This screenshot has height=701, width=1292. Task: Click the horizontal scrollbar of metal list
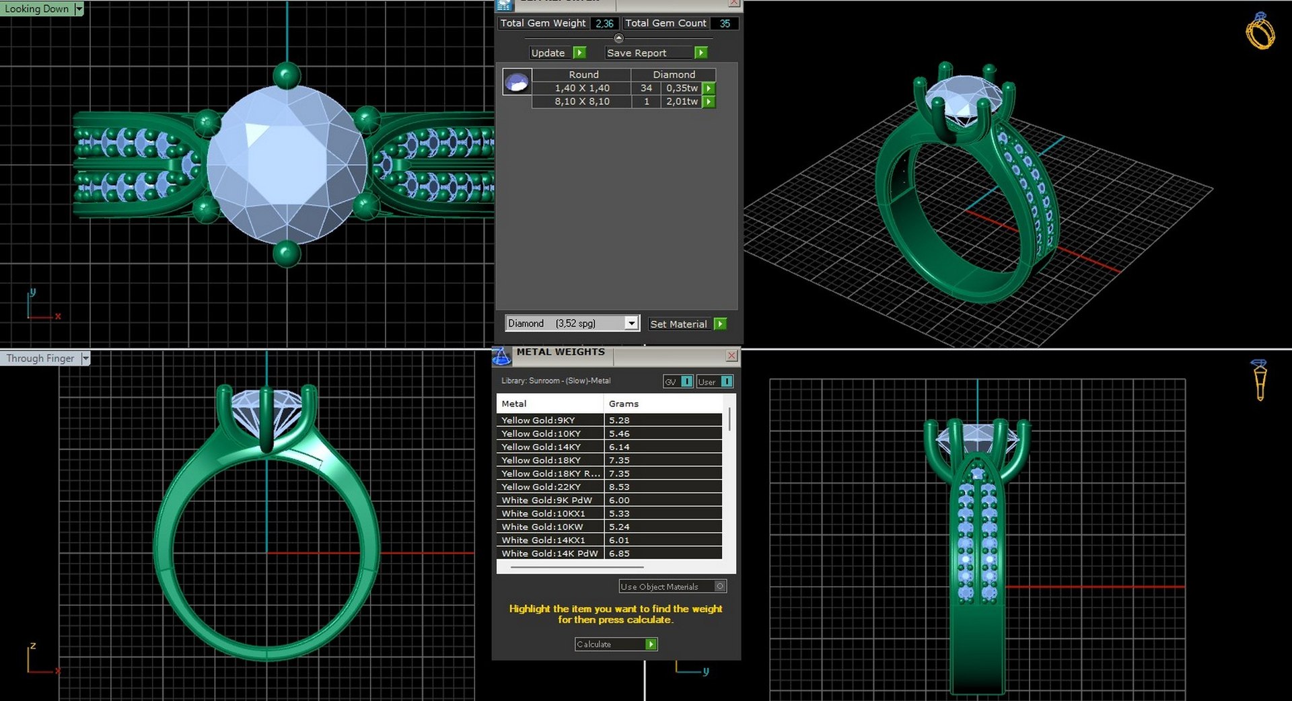tap(576, 568)
